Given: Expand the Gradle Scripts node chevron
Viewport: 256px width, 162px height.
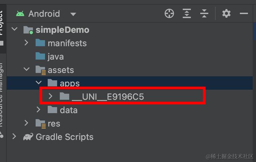Looking at the screenshot, I should 14,137.
